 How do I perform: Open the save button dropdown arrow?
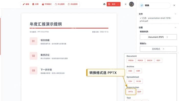pos(118,4)
